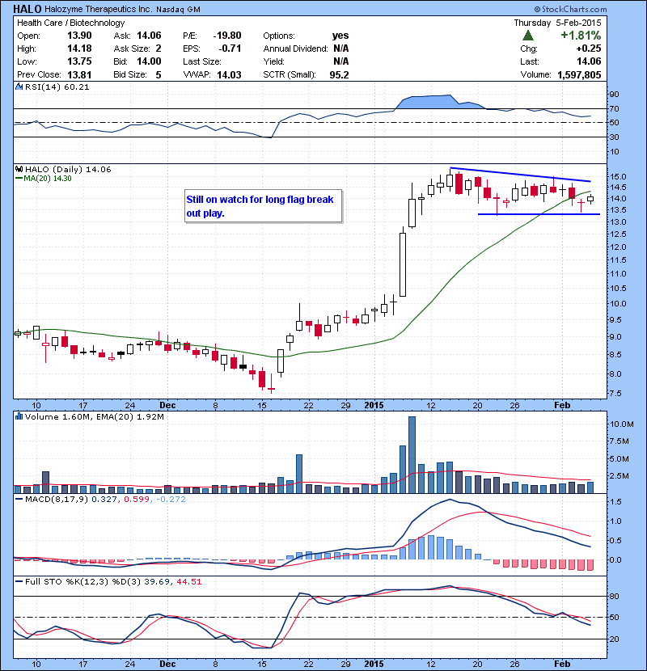Screen dimensions: 647x671
Task: Click the HALO (Daily) 14.06 chart label
Action: (x=68, y=170)
